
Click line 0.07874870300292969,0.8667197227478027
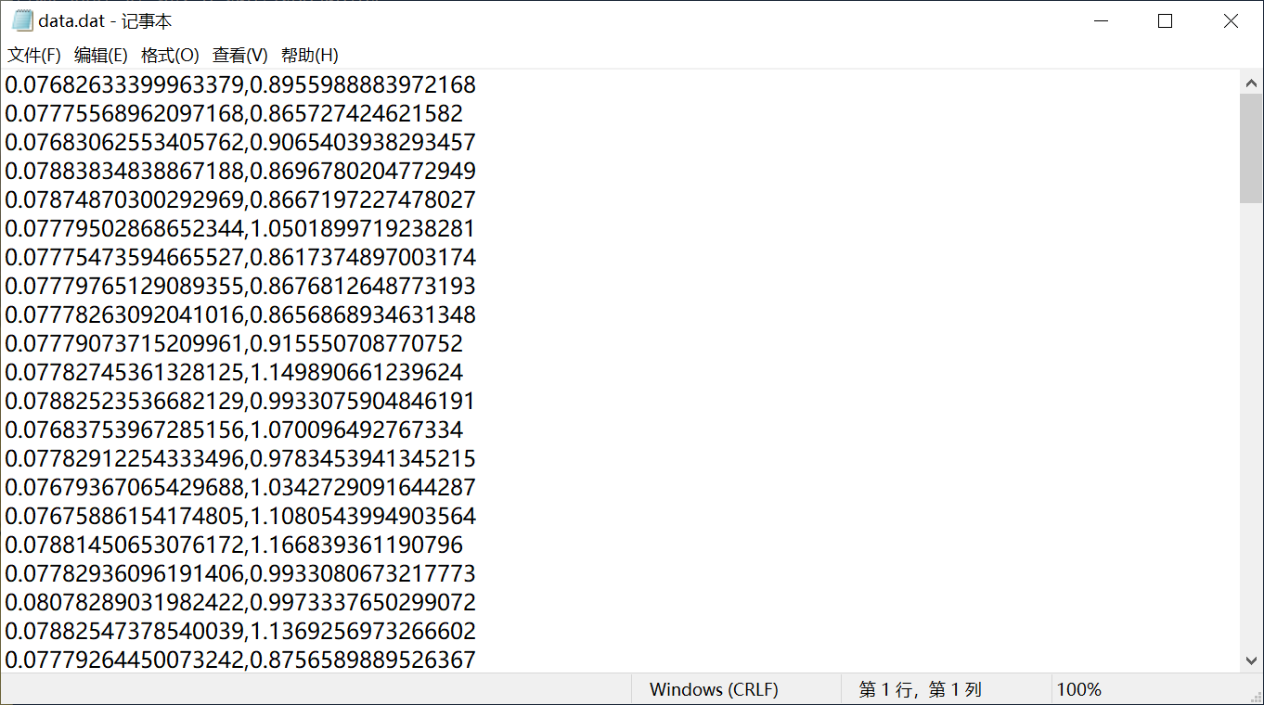[240, 200]
